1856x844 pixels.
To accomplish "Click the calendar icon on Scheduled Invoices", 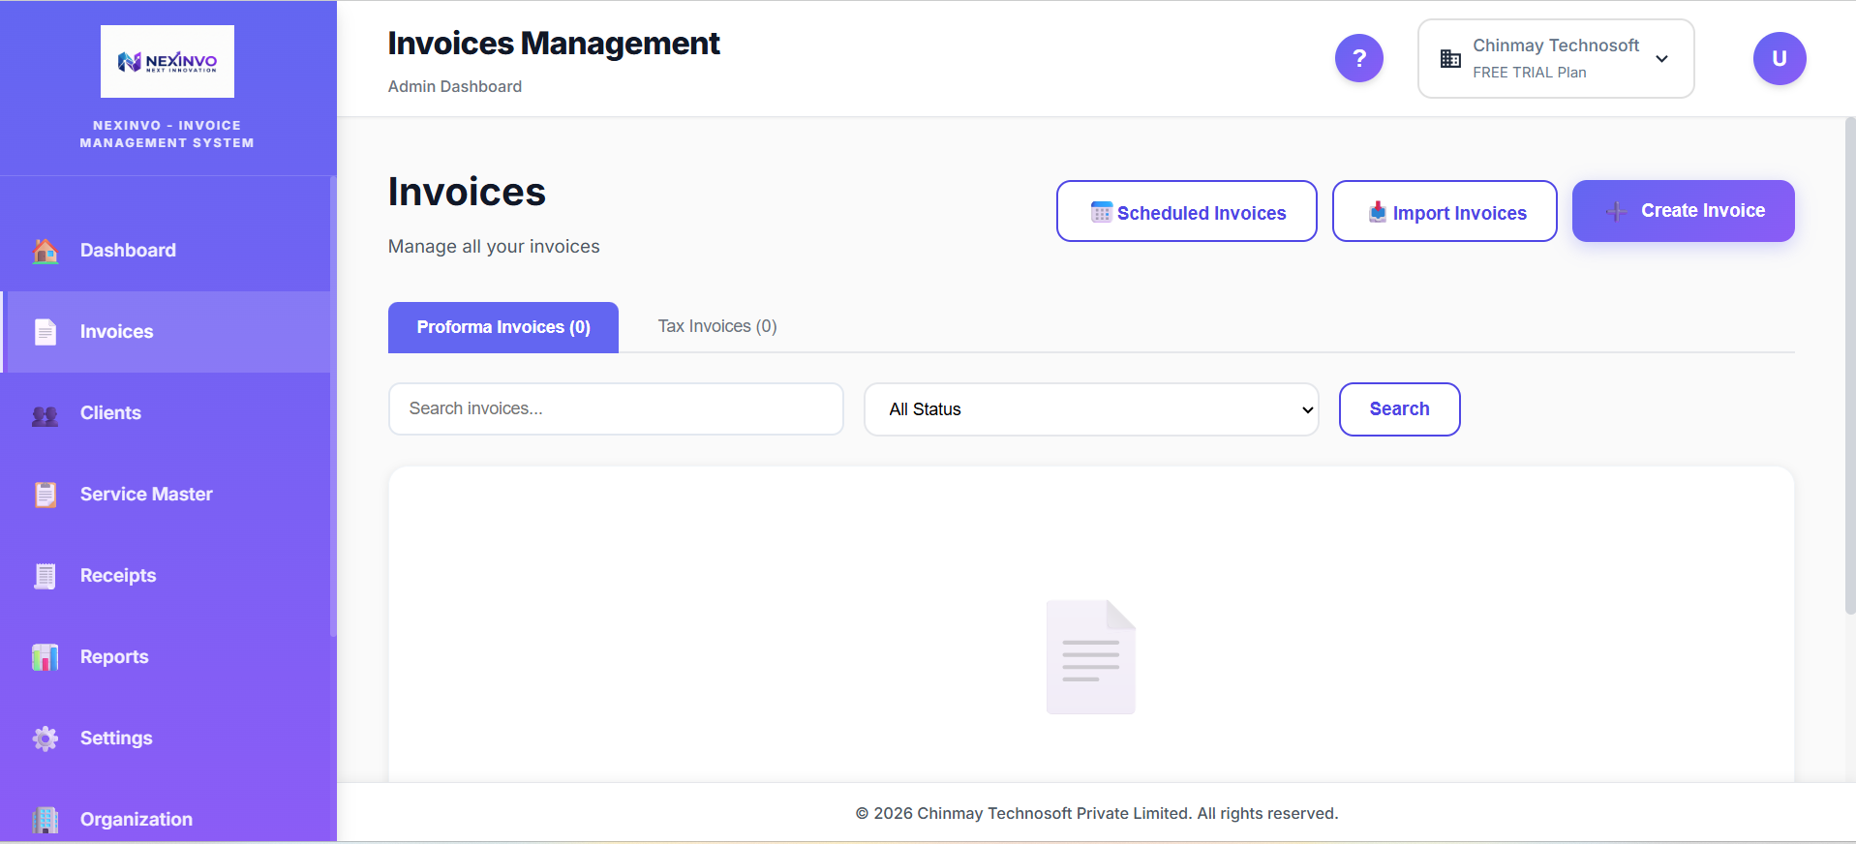I will [x=1102, y=212].
